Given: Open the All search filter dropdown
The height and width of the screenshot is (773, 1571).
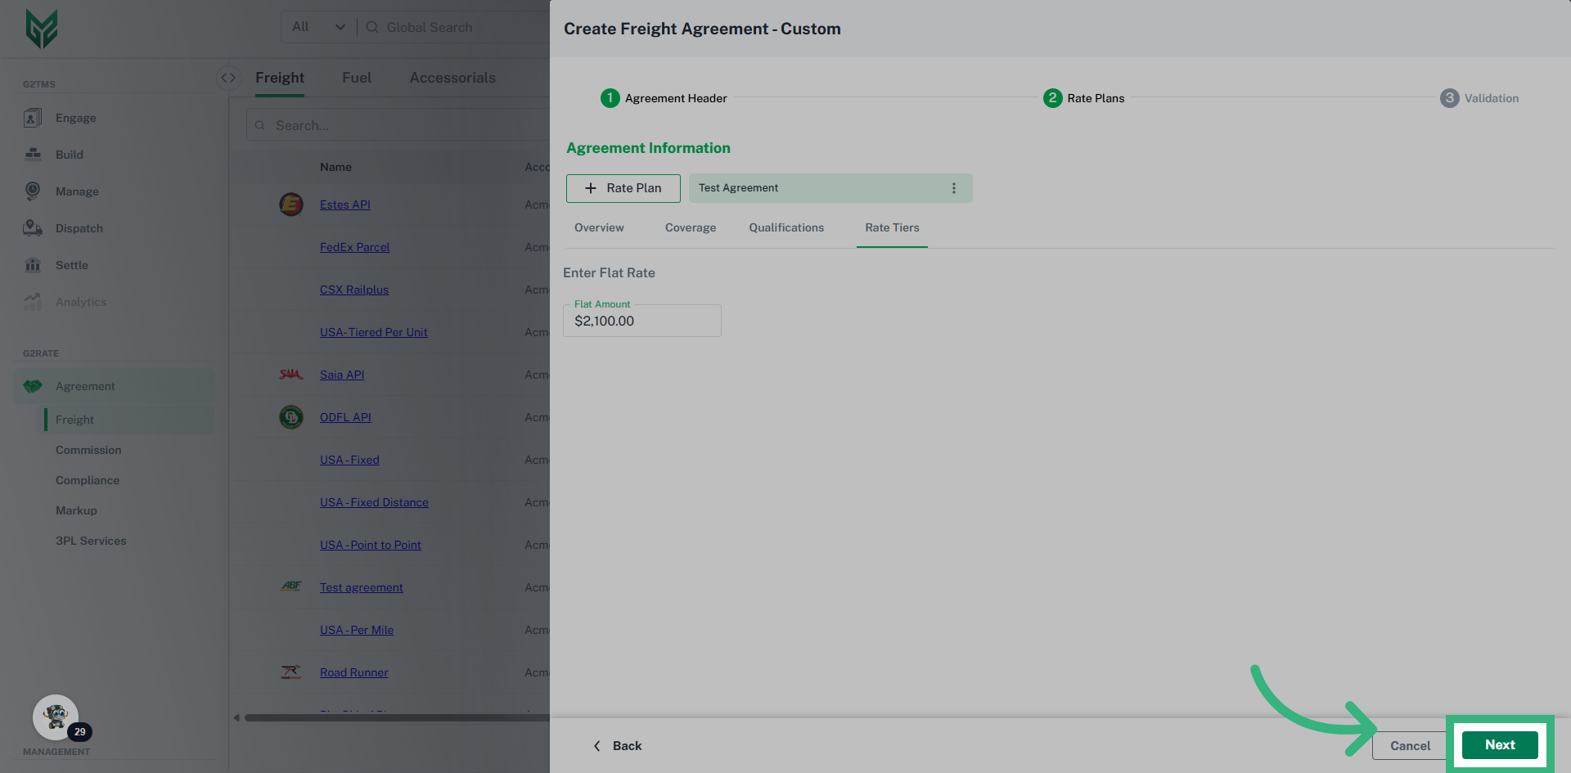Looking at the screenshot, I should 318,27.
